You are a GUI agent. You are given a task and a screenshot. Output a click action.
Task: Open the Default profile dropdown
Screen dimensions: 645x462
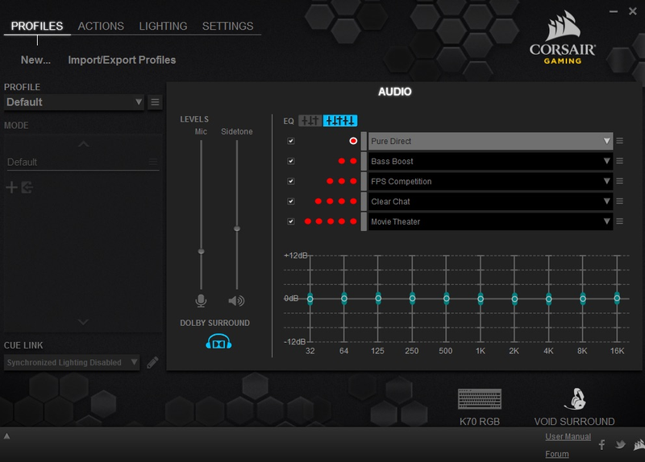click(x=74, y=102)
